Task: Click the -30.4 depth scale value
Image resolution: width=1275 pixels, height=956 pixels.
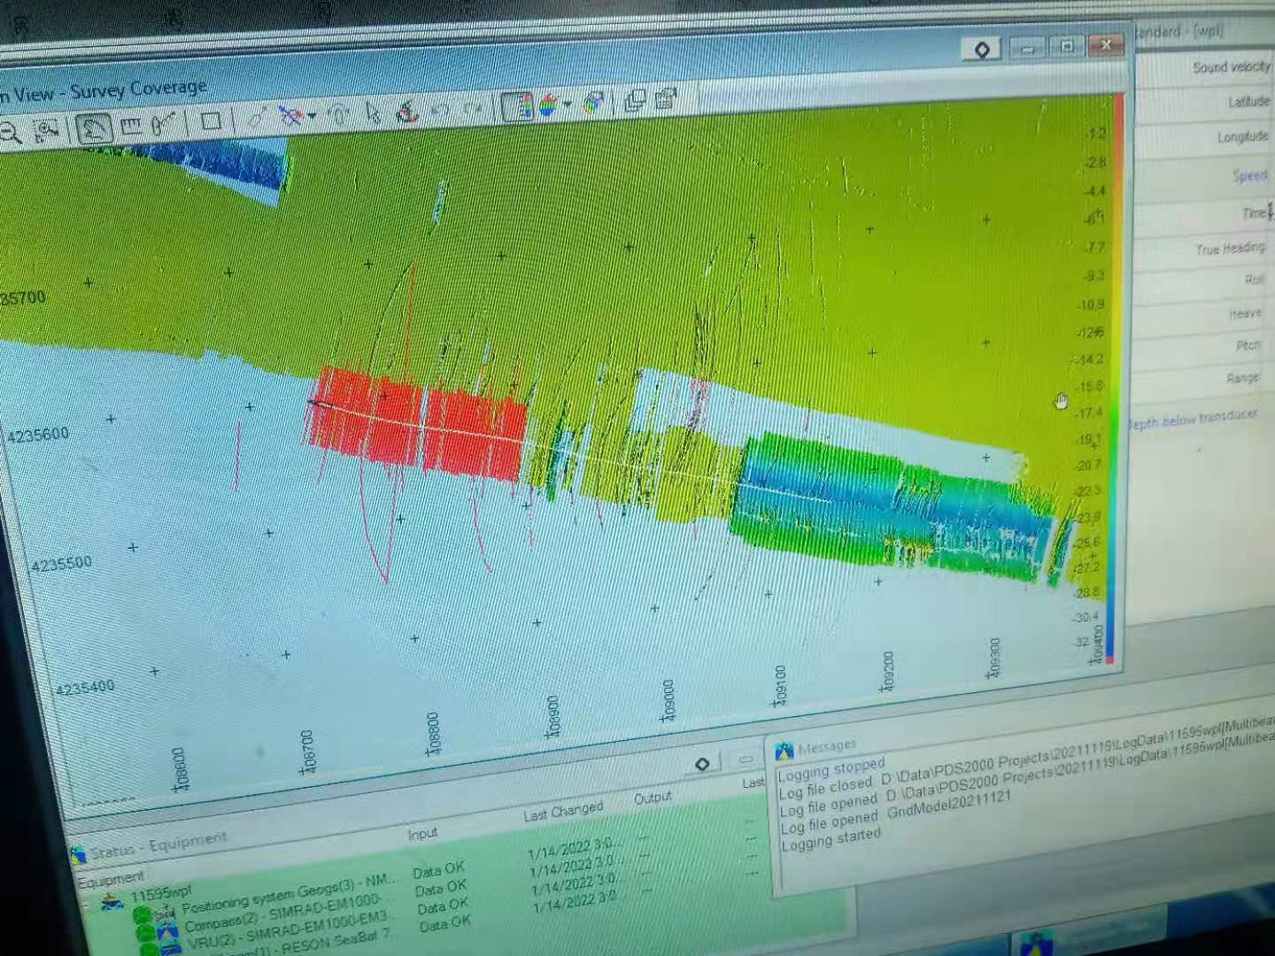Action: coord(1086,617)
